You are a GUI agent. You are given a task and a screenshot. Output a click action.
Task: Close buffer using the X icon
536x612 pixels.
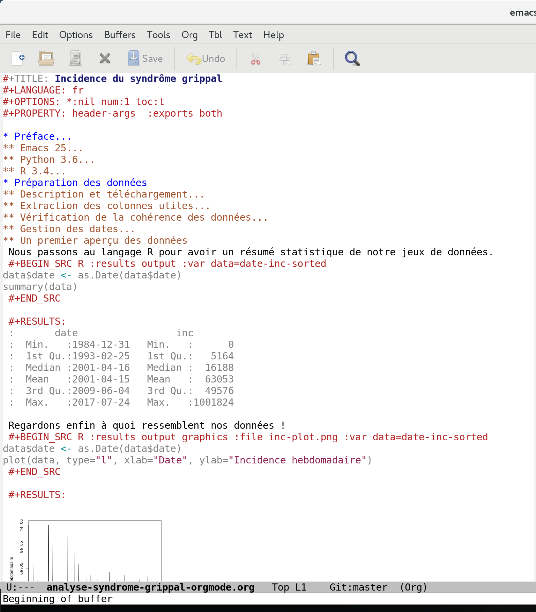(x=105, y=58)
